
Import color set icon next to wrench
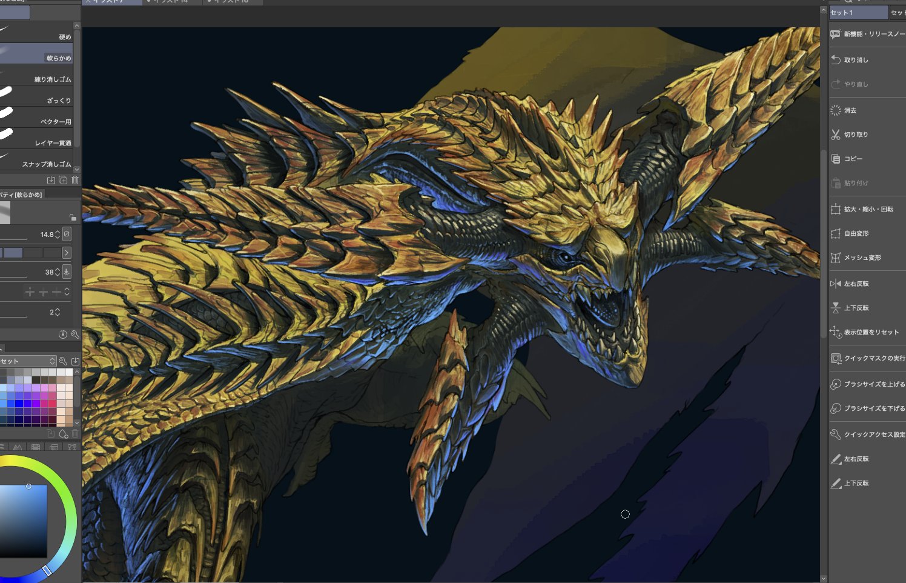tap(75, 361)
